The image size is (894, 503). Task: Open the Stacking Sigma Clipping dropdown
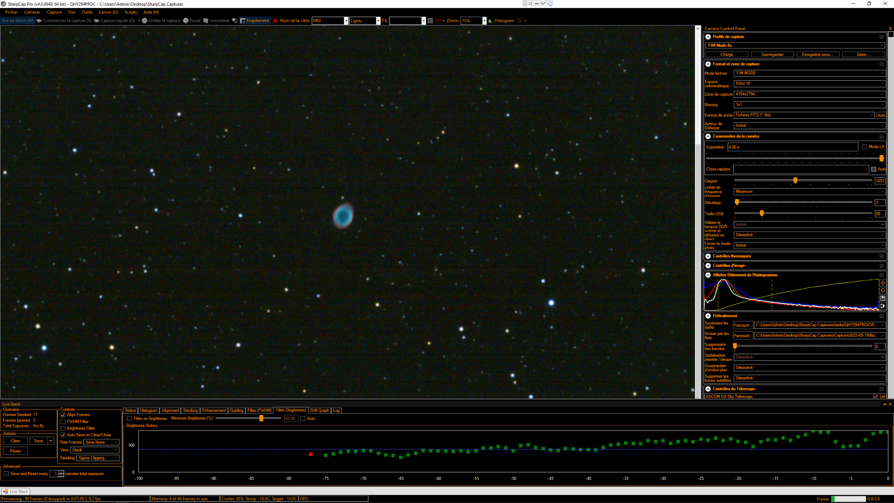click(x=98, y=458)
